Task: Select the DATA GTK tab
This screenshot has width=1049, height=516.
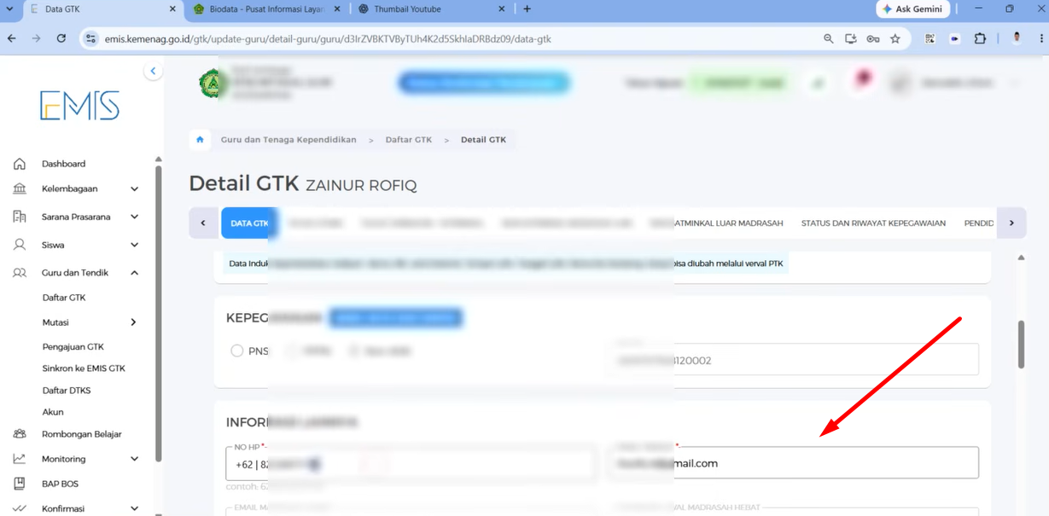Action: [249, 223]
